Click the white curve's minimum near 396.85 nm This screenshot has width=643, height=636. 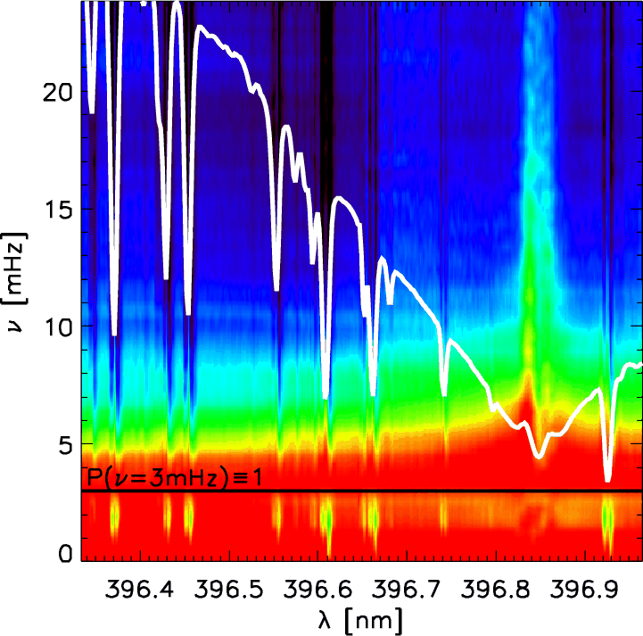click(539, 456)
